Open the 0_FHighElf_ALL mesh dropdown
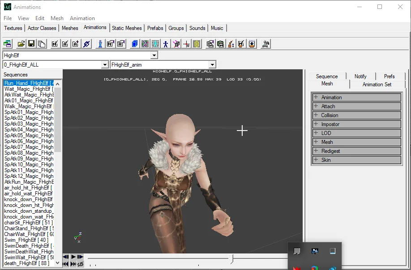 coord(105,65)
